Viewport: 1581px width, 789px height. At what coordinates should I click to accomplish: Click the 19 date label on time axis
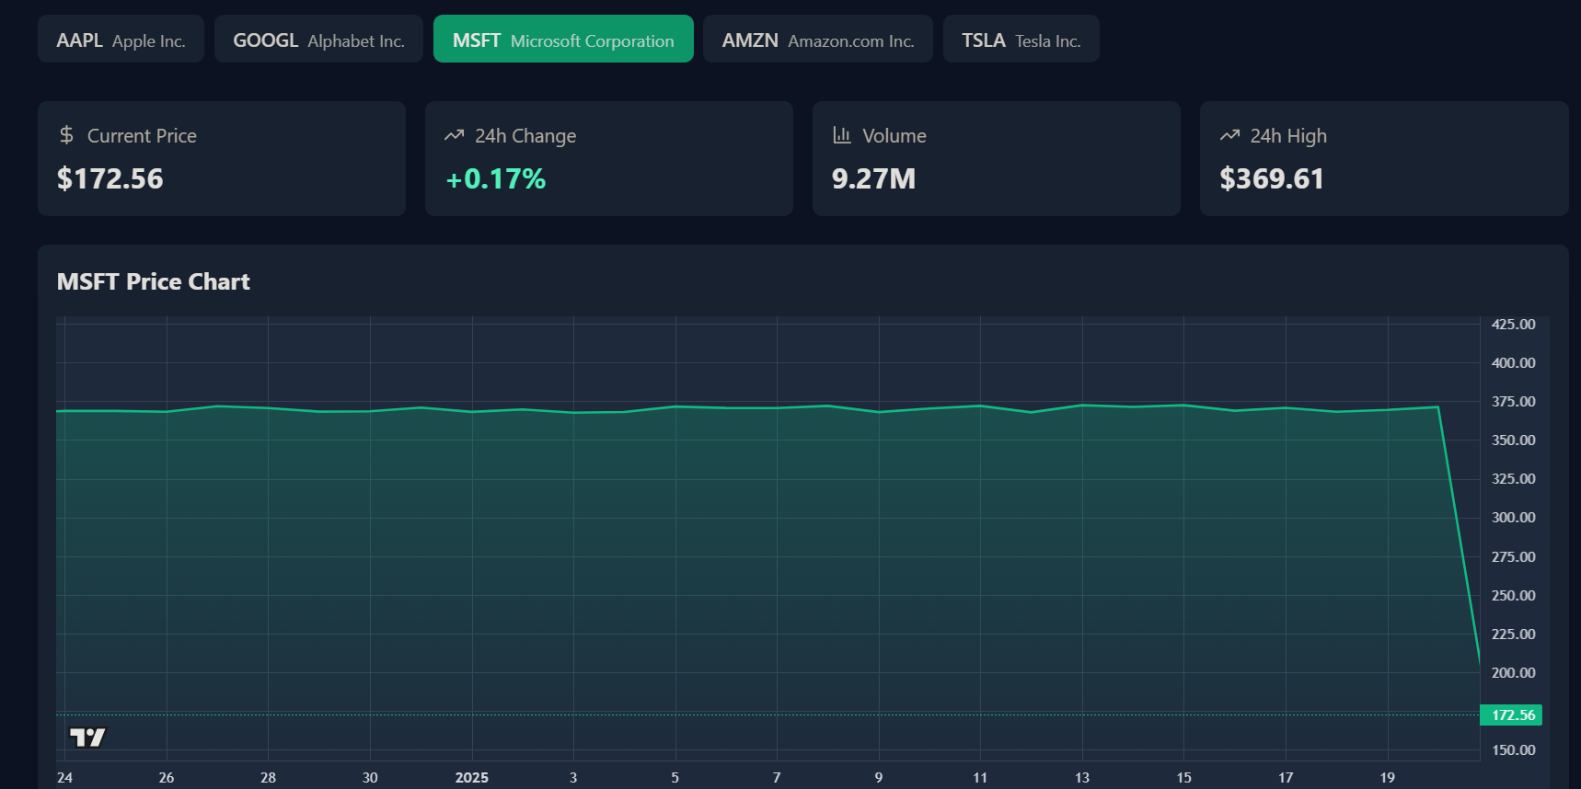click(x=1388, y=777)
